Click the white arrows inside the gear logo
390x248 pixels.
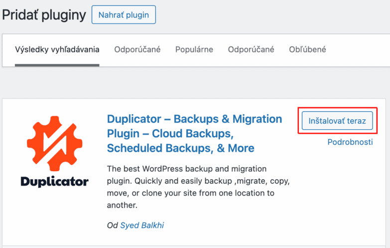tap(54, 143)
